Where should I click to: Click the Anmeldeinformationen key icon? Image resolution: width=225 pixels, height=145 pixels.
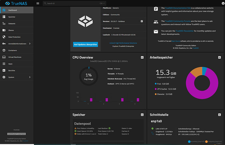[x=4, y=43]
